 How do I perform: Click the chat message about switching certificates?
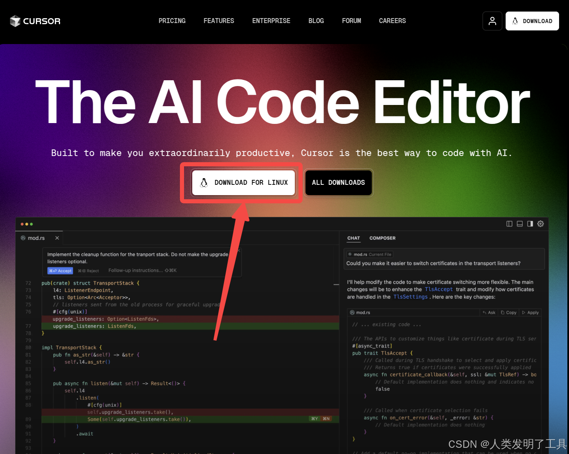(x=434, y=263)
